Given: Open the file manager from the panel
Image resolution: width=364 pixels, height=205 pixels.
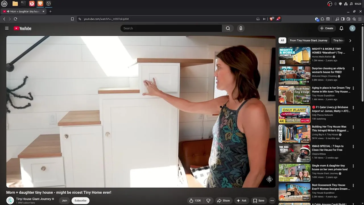Looking at the screenshot, I should coord(15,4).
